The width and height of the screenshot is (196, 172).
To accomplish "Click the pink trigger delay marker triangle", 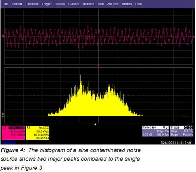I will 99,66.
